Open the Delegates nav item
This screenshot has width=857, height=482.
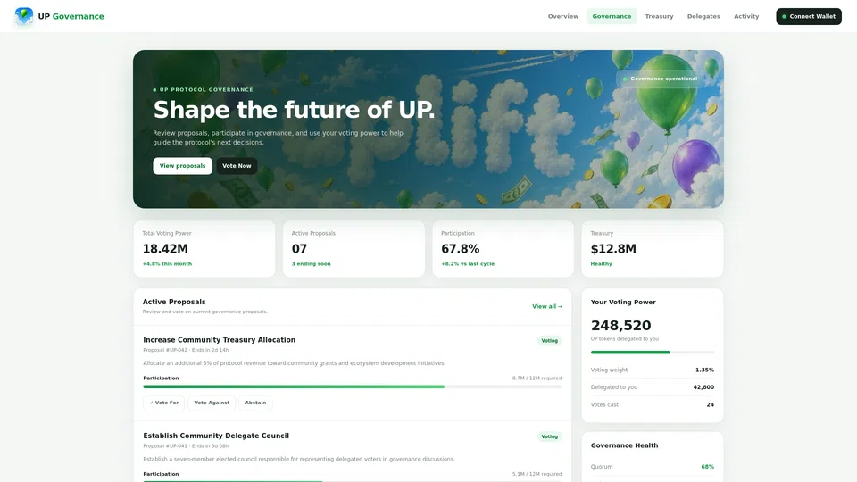tap(703, 16)
